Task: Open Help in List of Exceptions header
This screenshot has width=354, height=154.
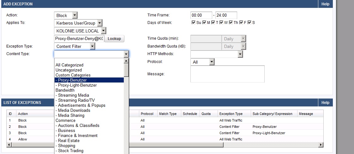Action: (x=325, y=103)
